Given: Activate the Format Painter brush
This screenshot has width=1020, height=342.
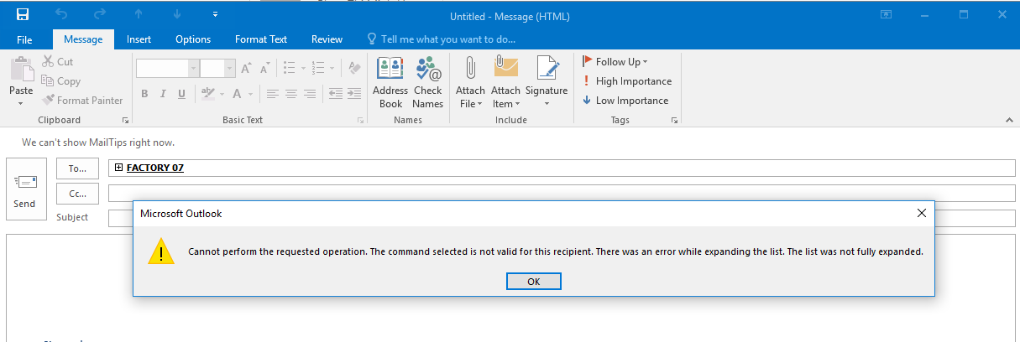Looking at the screenshot, I should point(83,101).
